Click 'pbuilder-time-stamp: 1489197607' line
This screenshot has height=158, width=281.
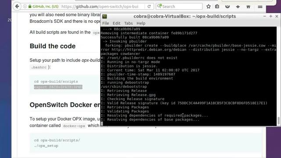click(x=138, y=74)
